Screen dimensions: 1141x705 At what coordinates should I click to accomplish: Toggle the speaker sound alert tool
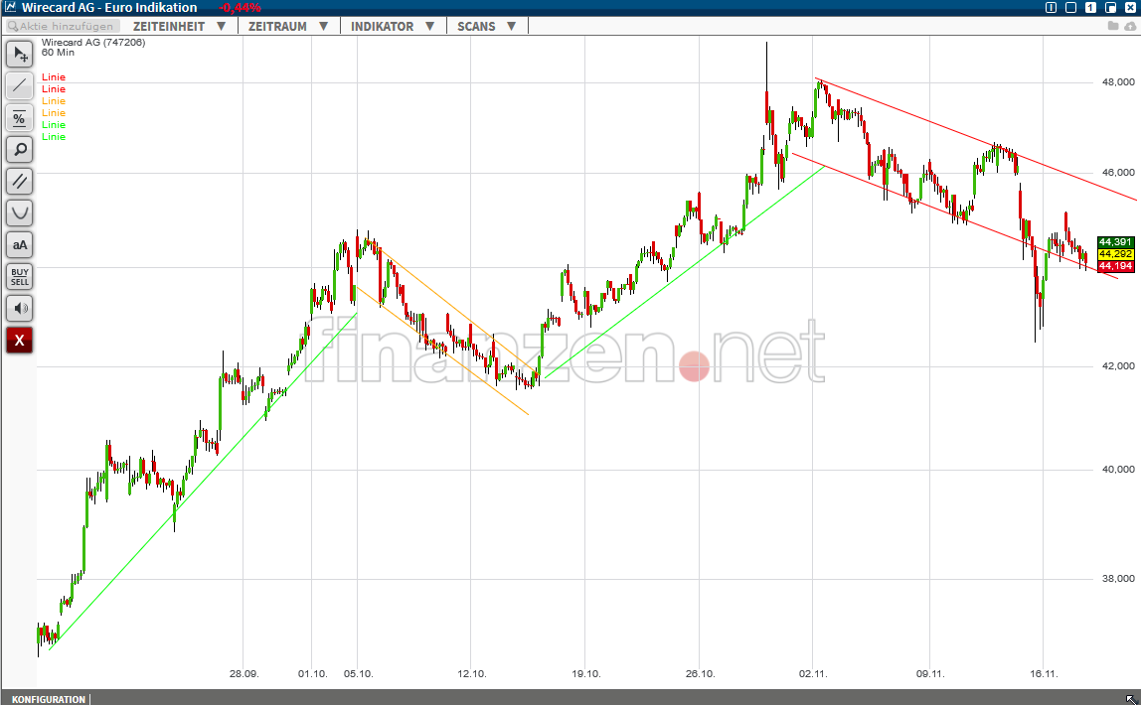(20, 308)
